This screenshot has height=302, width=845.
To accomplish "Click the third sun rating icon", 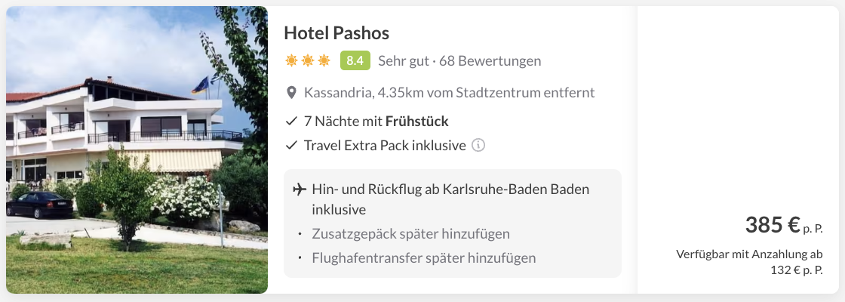I will click(x=324, y=61).
